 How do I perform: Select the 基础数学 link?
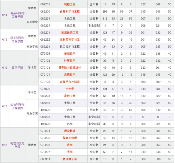[x=70, y=53]
